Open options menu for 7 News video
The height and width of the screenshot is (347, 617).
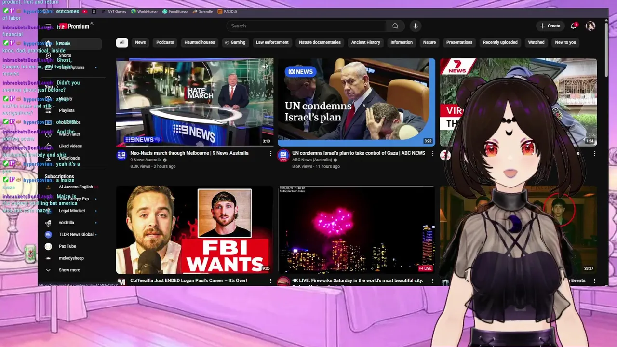[x=594, y=154]
